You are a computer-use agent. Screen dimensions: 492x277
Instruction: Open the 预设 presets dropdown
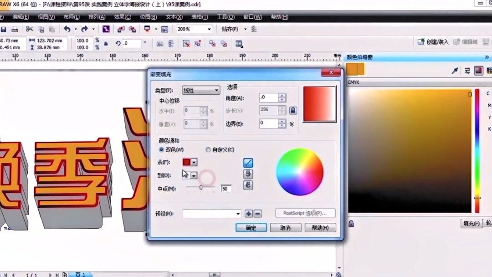237,214
